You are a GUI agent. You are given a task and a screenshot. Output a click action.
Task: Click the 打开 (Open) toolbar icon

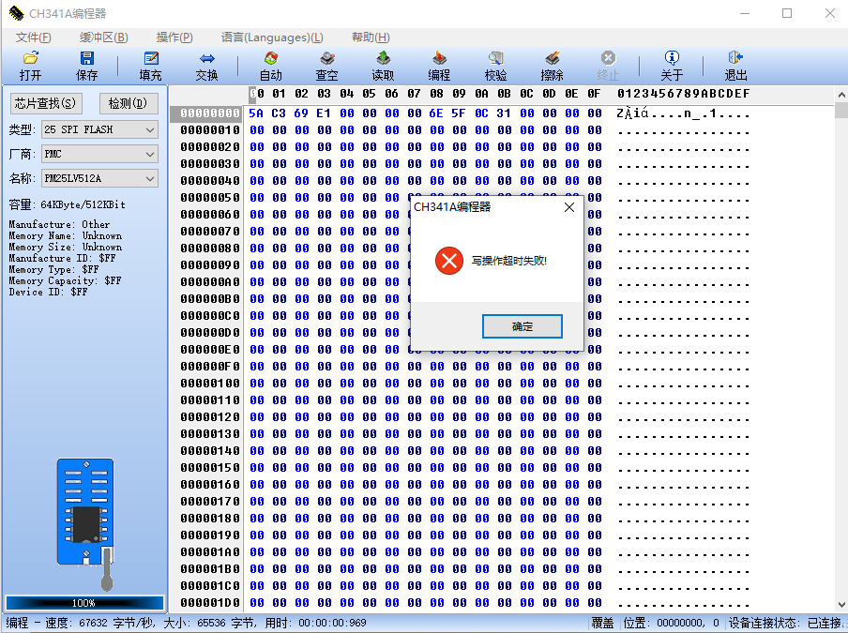tap(30, 58)
